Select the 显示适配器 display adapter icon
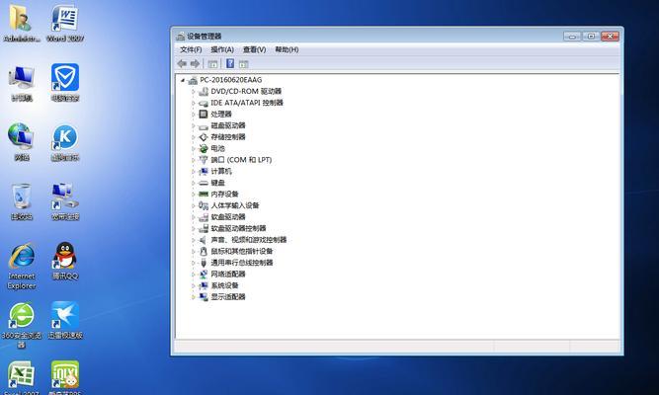The image size is (659, 395). 204,296
